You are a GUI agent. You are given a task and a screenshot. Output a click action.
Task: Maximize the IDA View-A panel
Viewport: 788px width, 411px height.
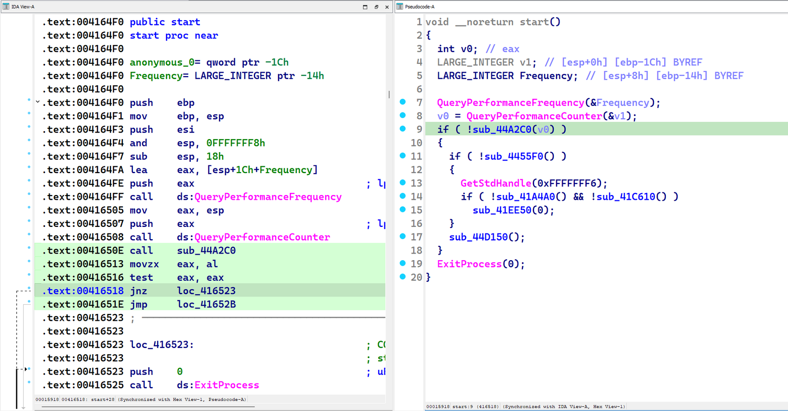pos(365,7)
